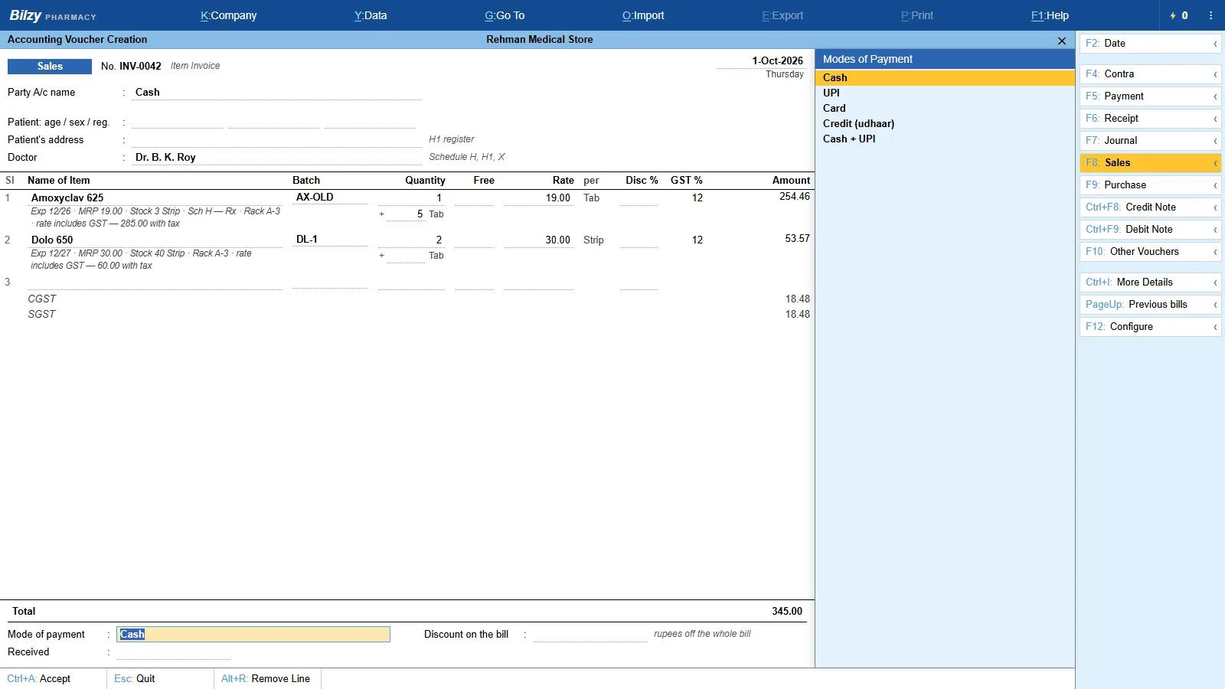
Task: Open the Y:Data menu
Action: tap(371, 15)
